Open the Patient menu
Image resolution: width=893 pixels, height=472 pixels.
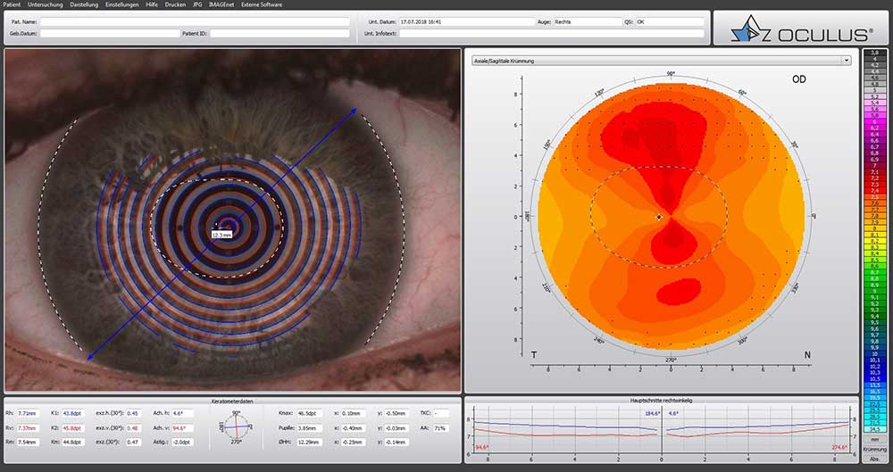point(12,4)
